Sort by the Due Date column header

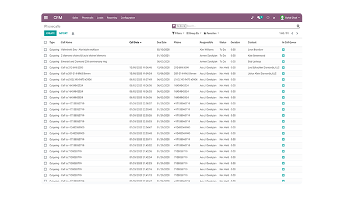point(162,43)
